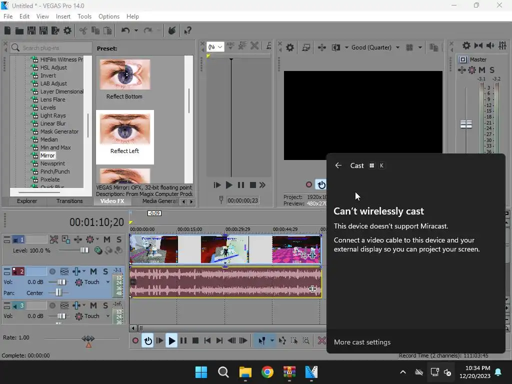This screenshot has width=512, height=384.
Task: Open the undo history dropdown arrow
Action: point(136,30)
